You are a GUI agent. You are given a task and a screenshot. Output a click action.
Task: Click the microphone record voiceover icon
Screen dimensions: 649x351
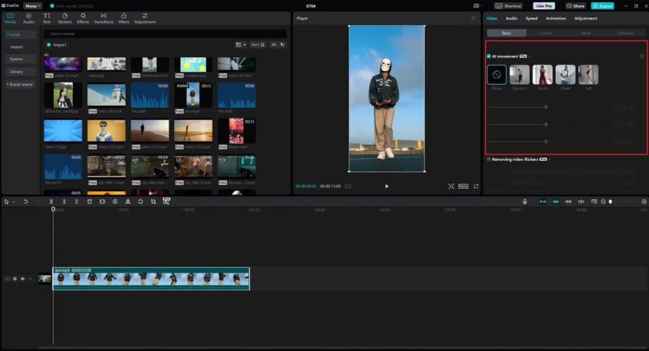tap(524, 201)
